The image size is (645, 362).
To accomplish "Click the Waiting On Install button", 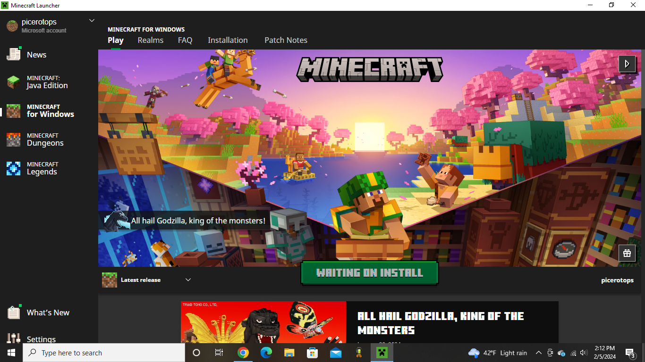I will pyautogui.click(x=370, y=273).
